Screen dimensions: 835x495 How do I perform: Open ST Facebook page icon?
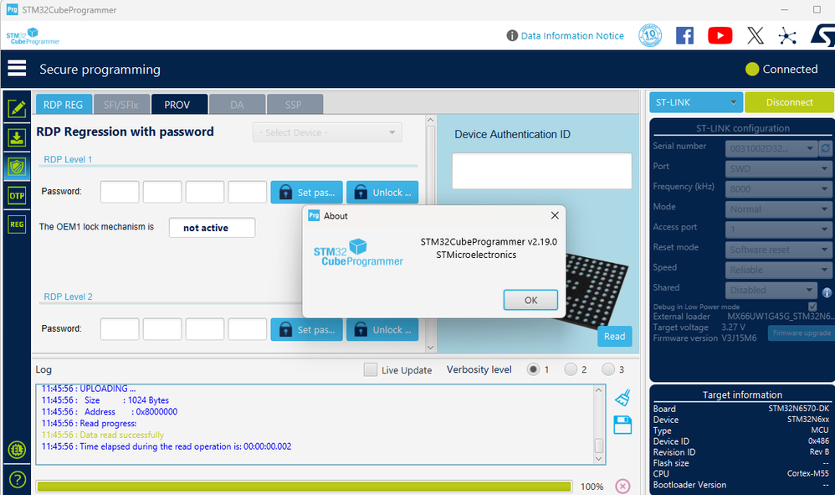[x=685, y=36]
